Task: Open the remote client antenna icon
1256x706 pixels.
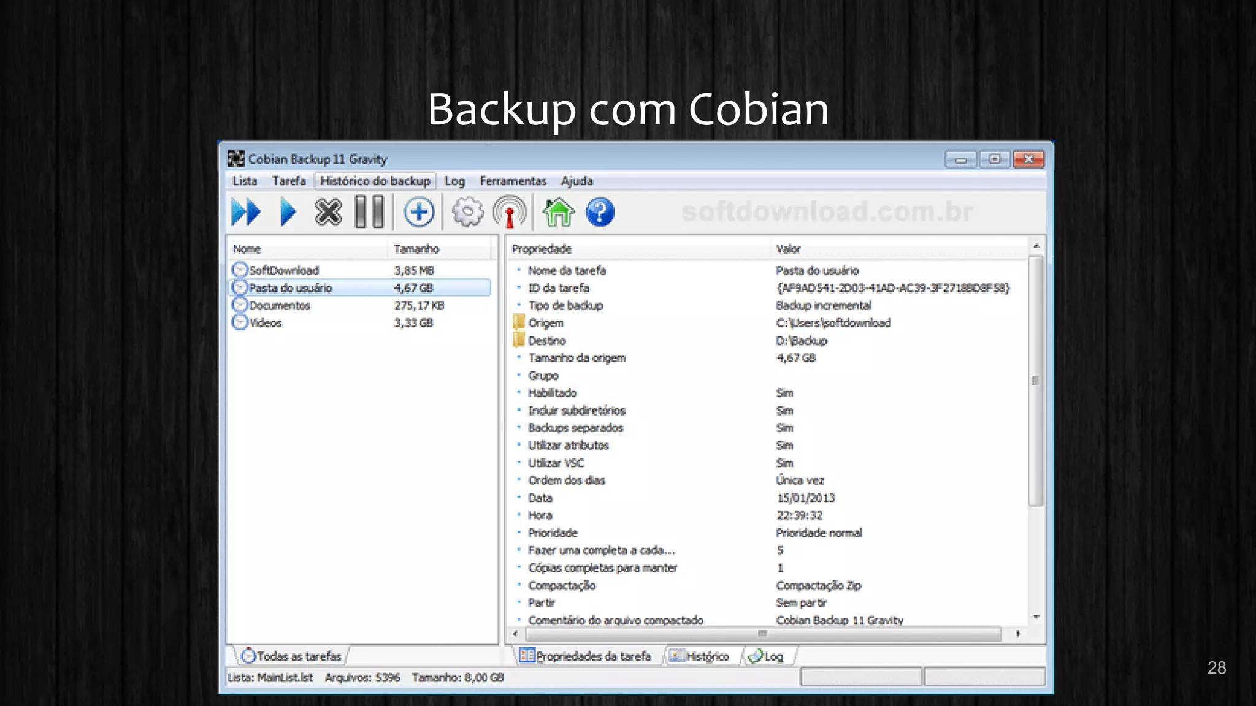Action: click(509, 212)
